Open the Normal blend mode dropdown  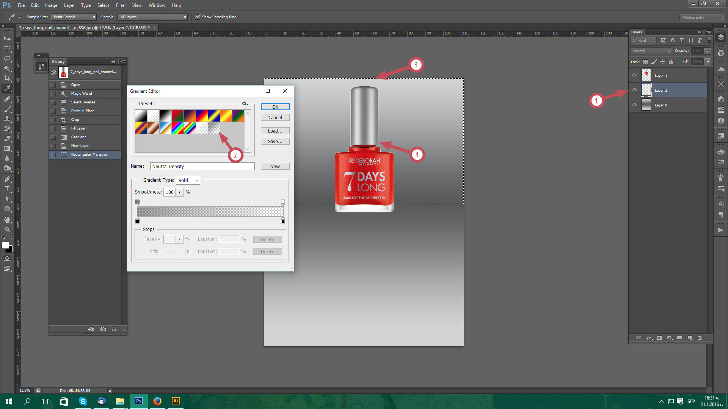click(x=651, y=51)
